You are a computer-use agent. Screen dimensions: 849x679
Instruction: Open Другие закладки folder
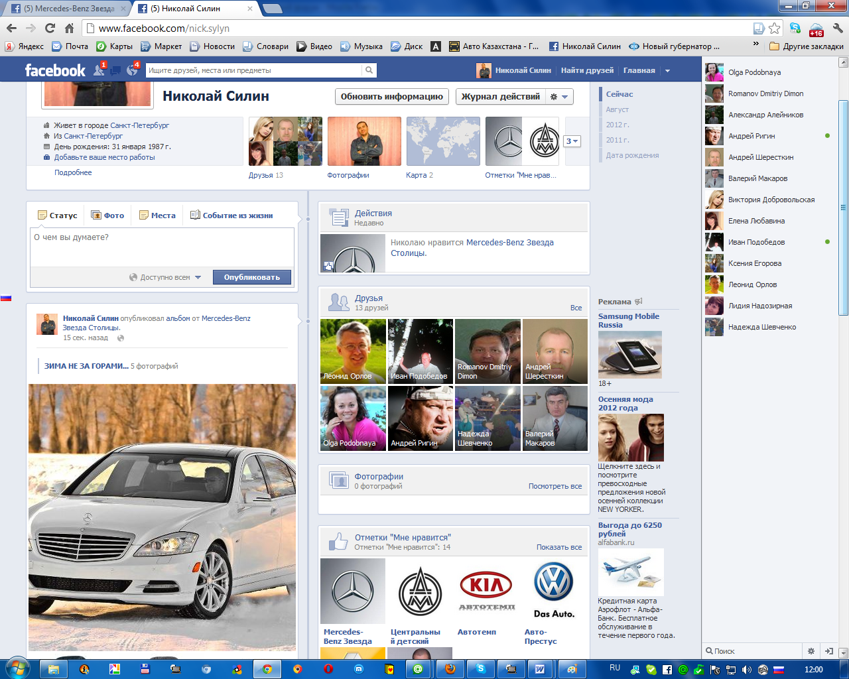807,46
